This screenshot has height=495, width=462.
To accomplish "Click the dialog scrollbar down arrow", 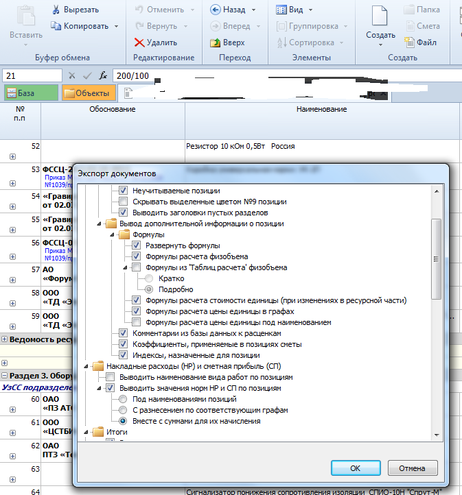I will 437,435.
